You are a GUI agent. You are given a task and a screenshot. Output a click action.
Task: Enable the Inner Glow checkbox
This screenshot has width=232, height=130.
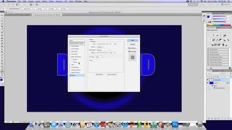click(71, 54)
